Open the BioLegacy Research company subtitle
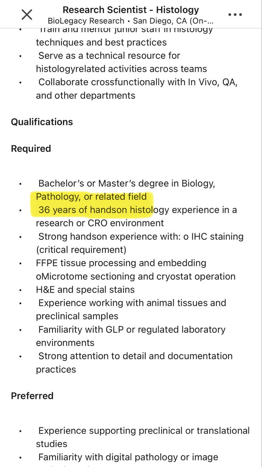 [x=131, y=21]
